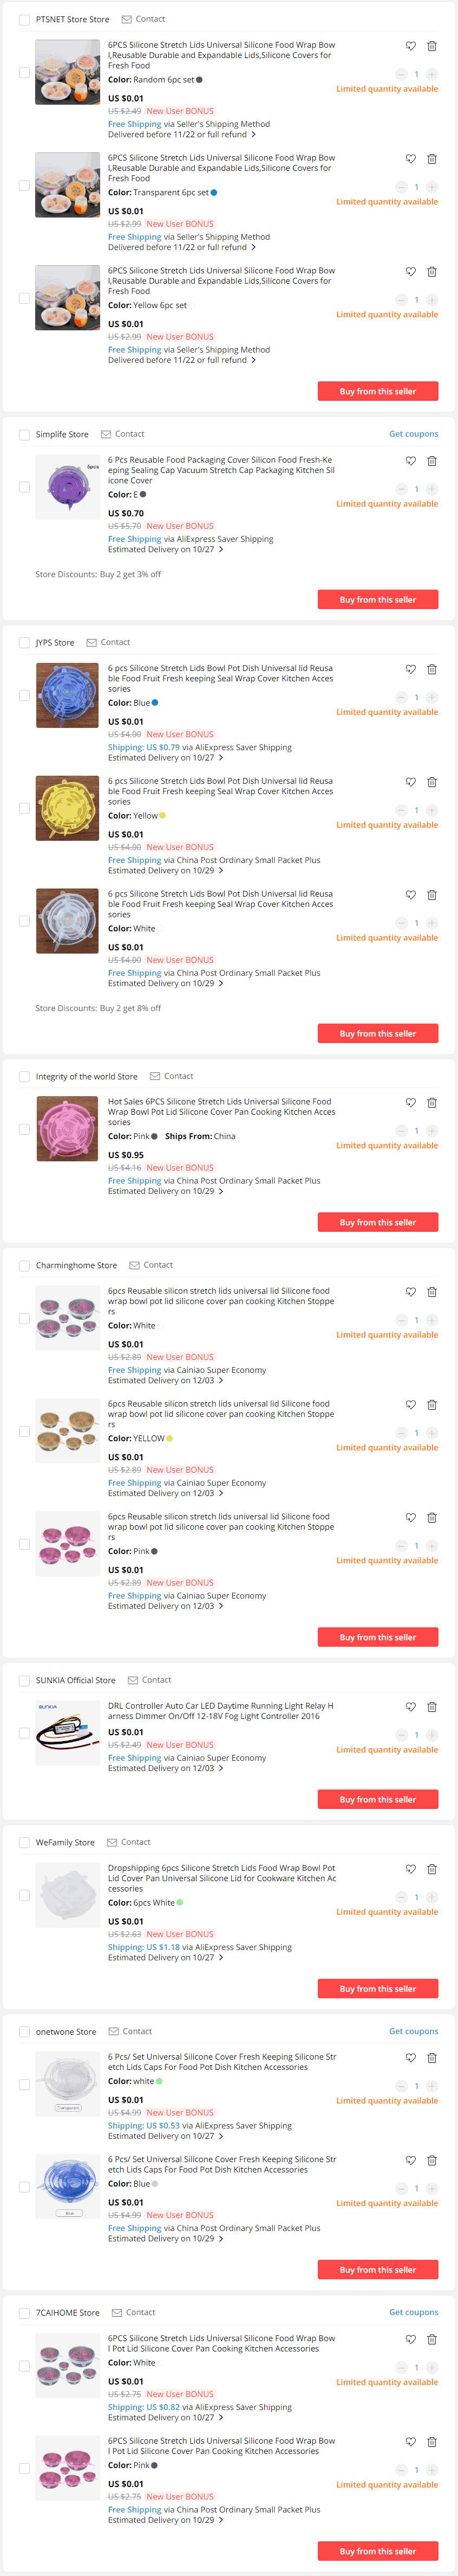
Task: Open Get coupons for 7CAIHOME Store
Action: (x=413, y=2312)
